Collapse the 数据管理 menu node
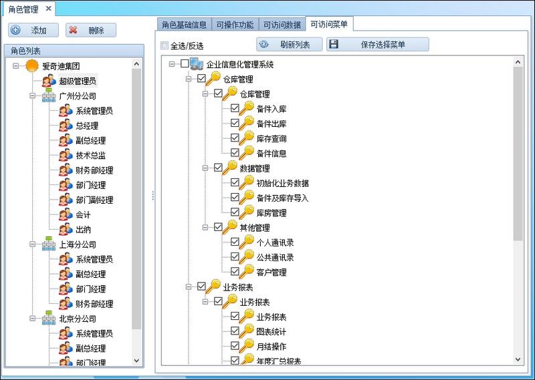Image resolution: width=535 pixels, height=380 pixels. pyautogui.click(x=205, y=168)
